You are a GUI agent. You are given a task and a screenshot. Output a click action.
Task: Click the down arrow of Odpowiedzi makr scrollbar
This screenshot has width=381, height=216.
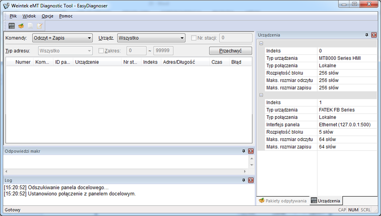[252, 165]
